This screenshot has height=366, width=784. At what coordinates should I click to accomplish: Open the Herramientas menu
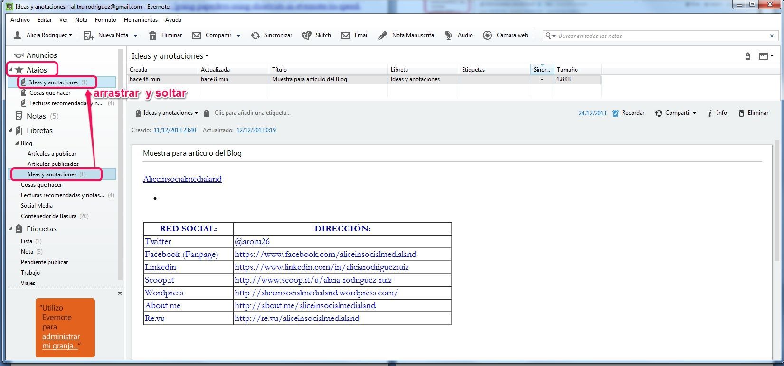click(x=141, y=20)
